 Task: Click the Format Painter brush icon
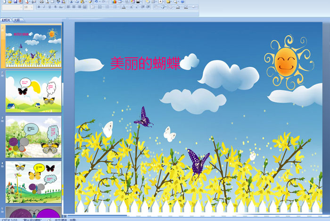click(91, 2)
